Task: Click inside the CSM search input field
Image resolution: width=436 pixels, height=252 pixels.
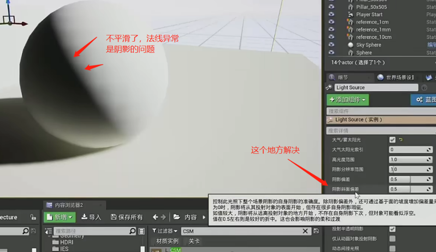Action: pos(246,231)
